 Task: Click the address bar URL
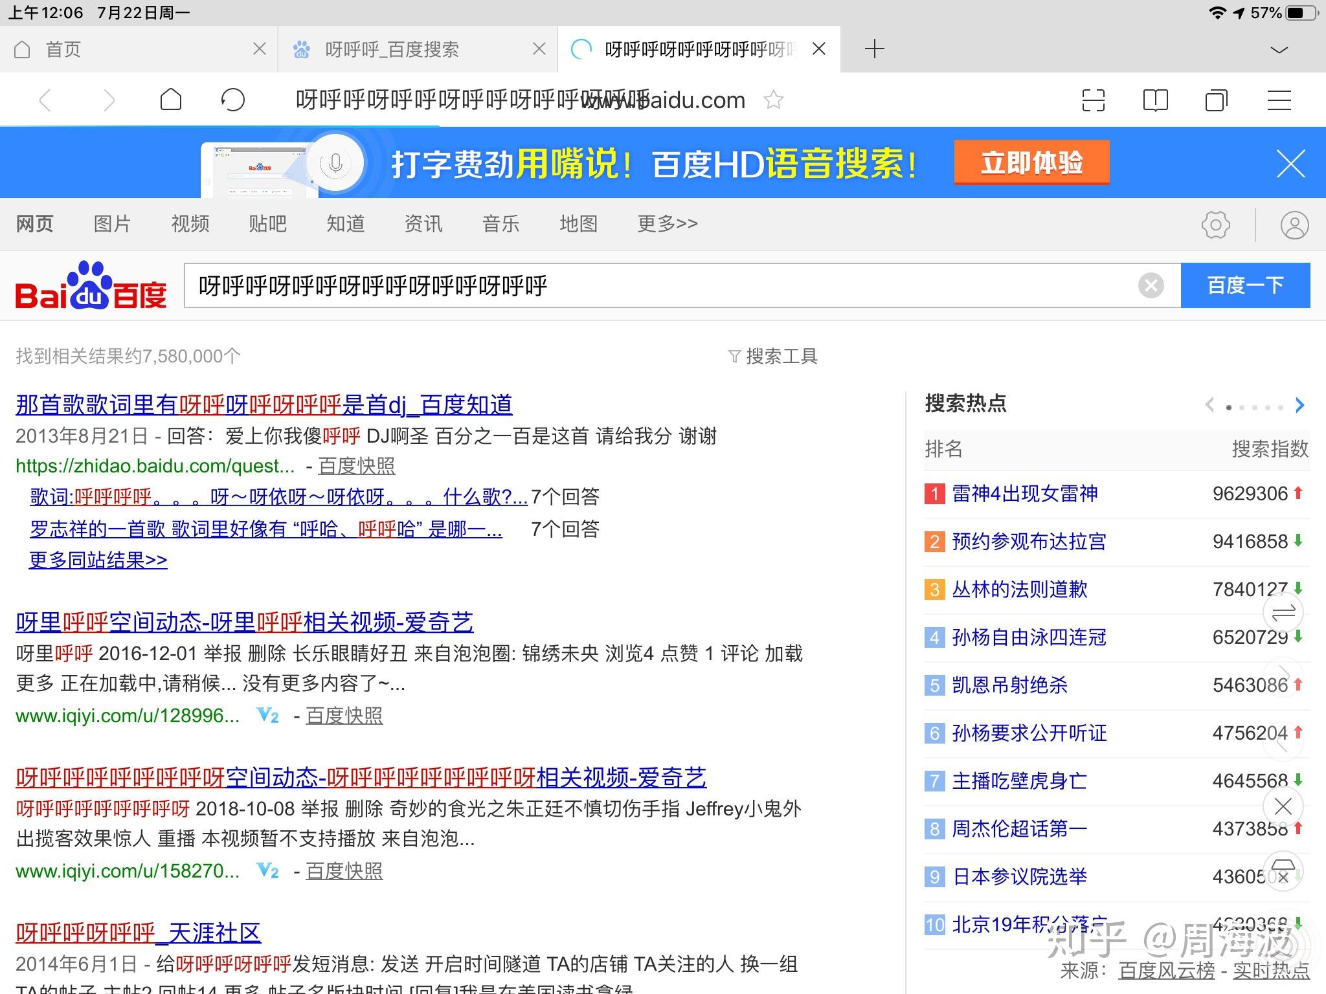point(521,100)
